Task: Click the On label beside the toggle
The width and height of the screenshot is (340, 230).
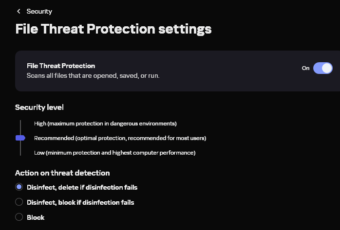Action: click(x=305, y=68)
